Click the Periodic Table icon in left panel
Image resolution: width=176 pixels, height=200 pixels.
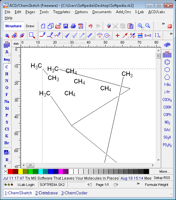[x=7, y=45]
